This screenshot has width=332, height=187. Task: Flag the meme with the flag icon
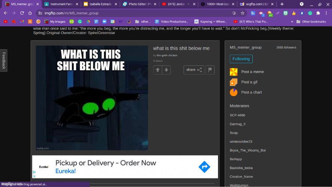pos(210,70)
